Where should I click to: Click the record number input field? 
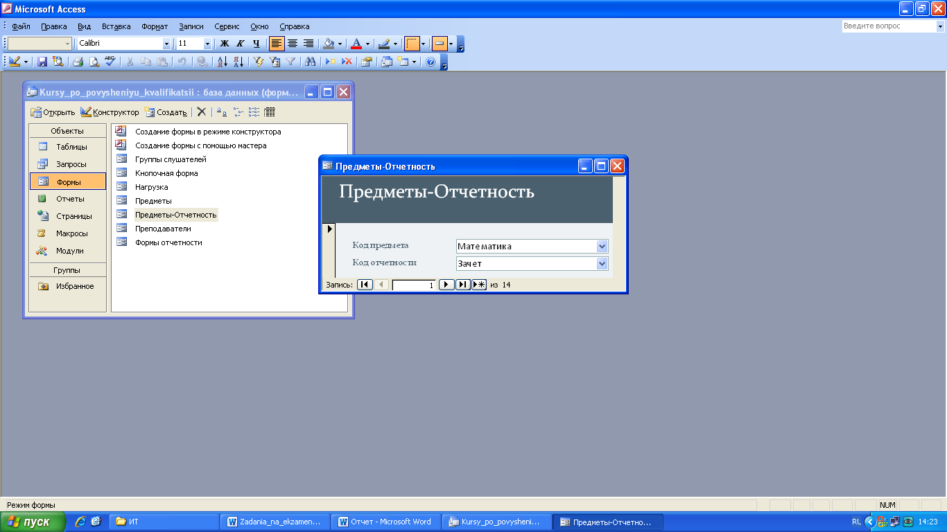414,285
